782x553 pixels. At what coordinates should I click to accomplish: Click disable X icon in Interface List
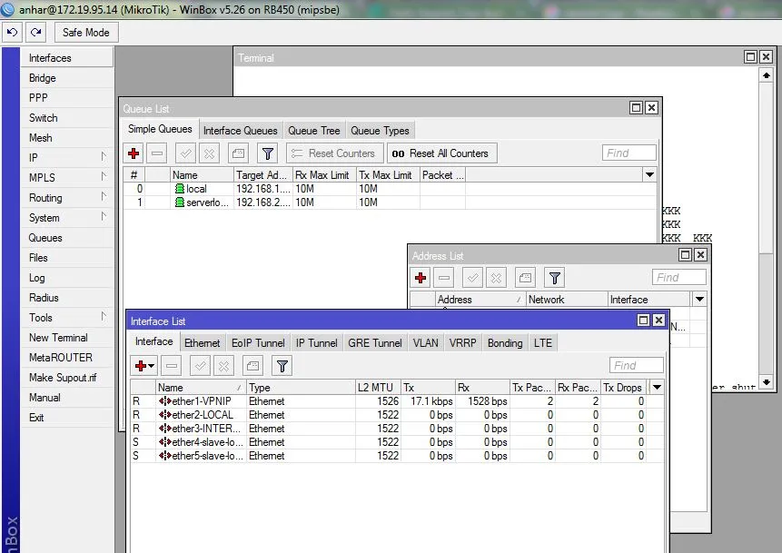tap(224, 366)
